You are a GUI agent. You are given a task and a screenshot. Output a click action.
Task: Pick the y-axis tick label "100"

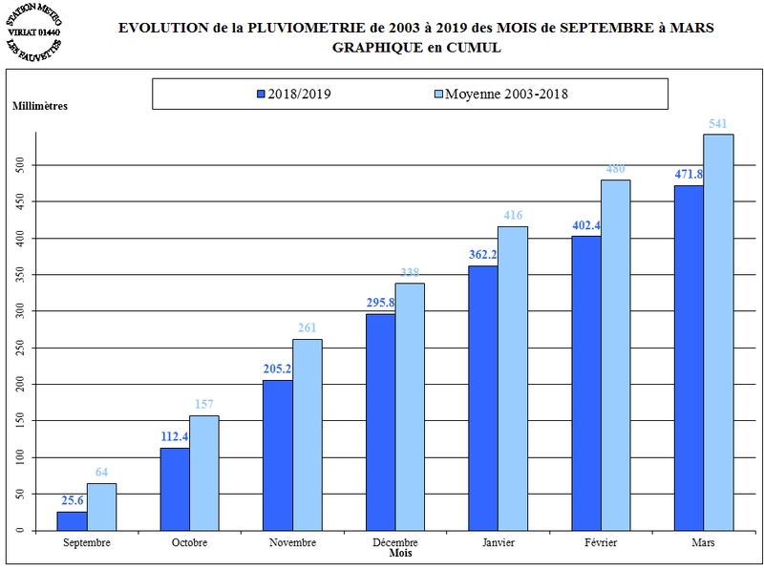pos(19,457)
